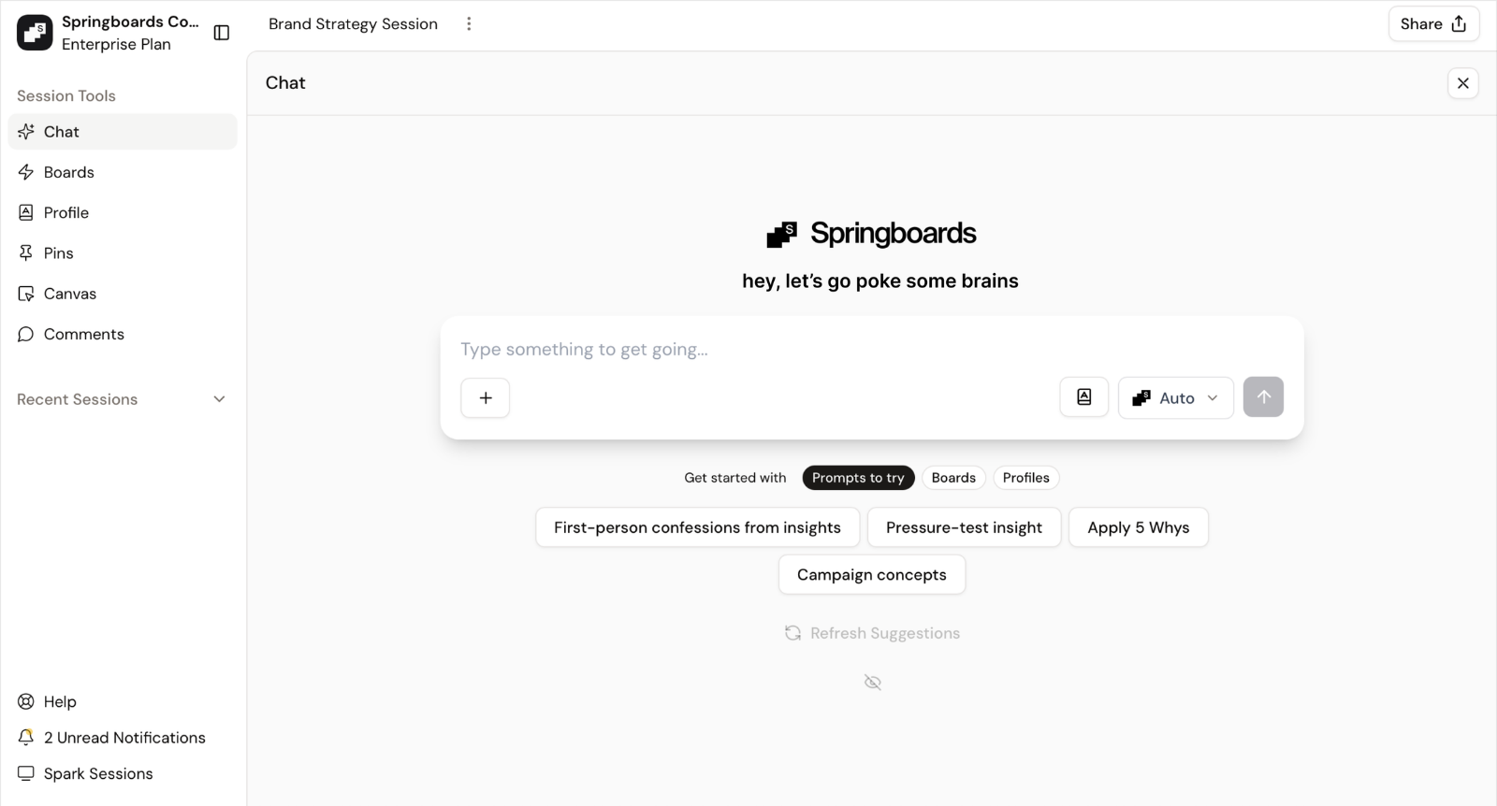
Task: Expand the Recent Sessions chevron
Action: coord(219,399)
